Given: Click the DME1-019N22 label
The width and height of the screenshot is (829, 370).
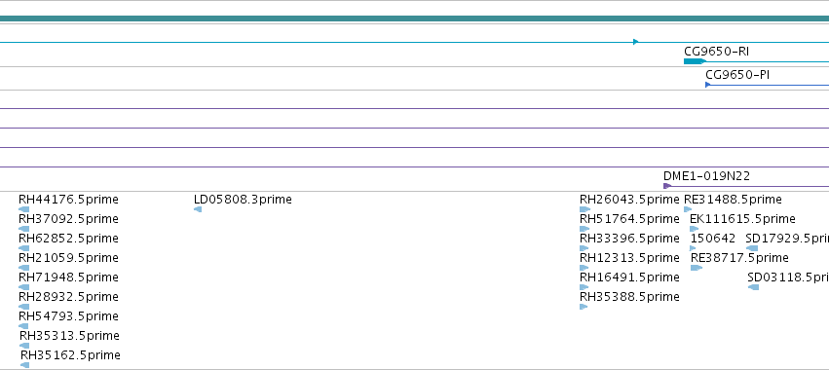Looking at the screenshot, I should (x=706, y=176).
